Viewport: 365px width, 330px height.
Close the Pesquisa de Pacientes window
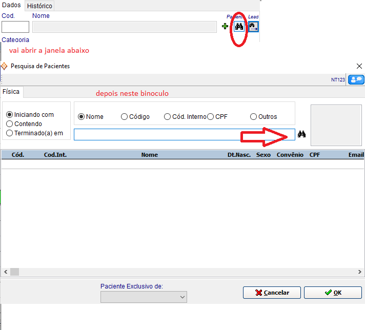tap(359, 66)
